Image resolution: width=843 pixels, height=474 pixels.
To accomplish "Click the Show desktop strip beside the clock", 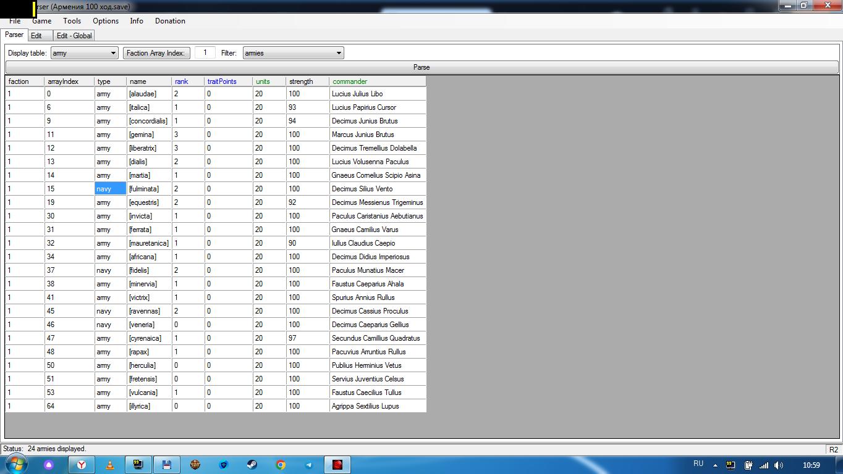I will pyautogui.click(x=839, y=465).
